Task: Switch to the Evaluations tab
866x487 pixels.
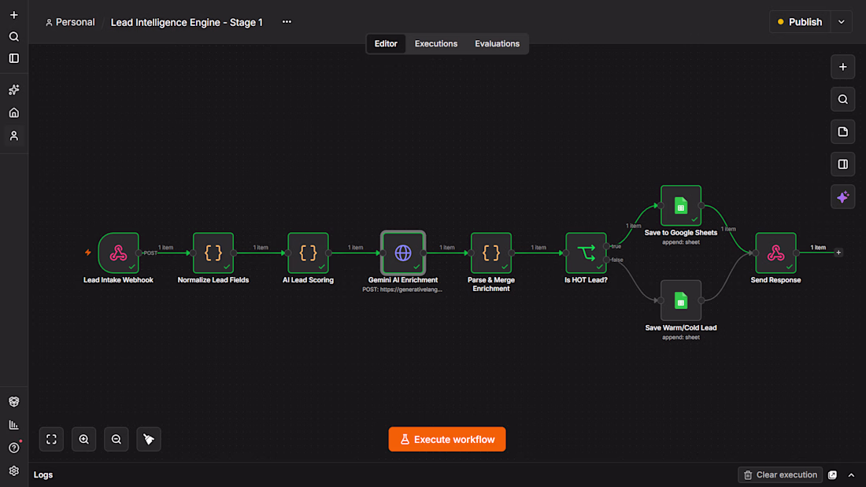Action: tap(497, 43)
